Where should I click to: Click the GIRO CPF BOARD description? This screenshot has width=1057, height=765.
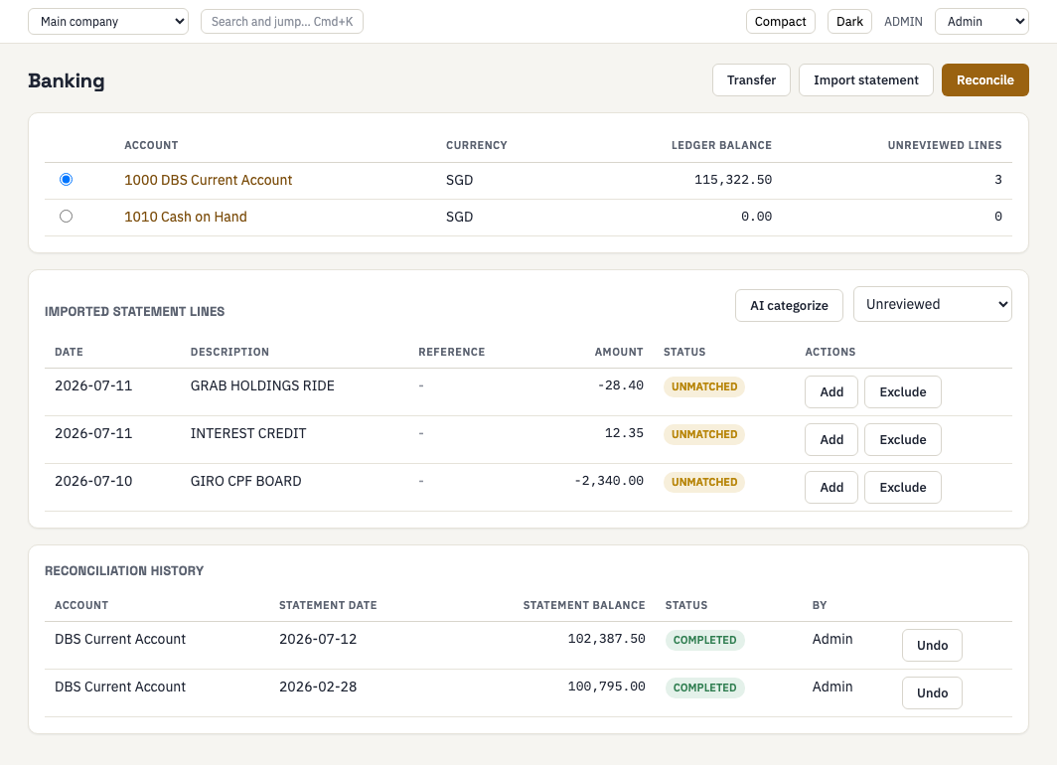[245, 481]
